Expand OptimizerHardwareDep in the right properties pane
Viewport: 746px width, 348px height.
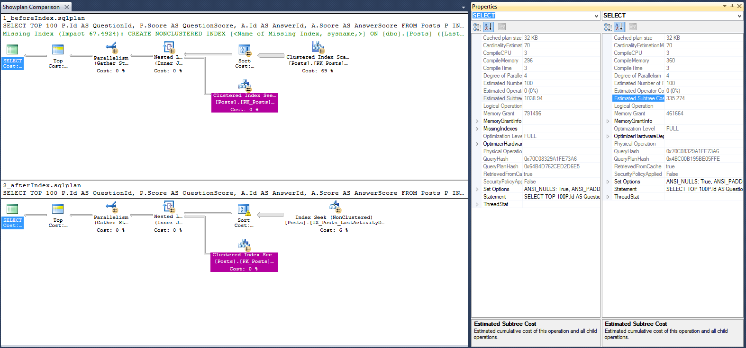[x=608, y=136]
